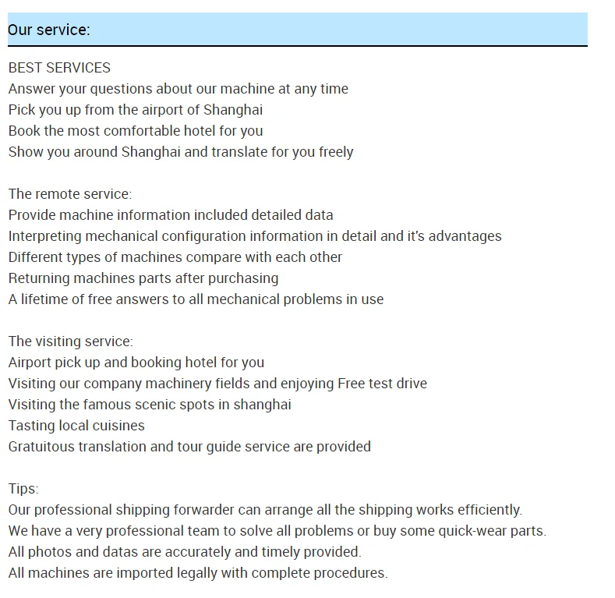Click "The remote service:" subheading
This screenshot has height=598, width=615.
coord(70,194)
